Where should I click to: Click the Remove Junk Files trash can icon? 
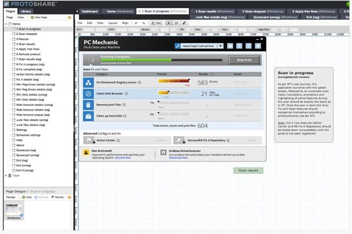click(89, 105)
